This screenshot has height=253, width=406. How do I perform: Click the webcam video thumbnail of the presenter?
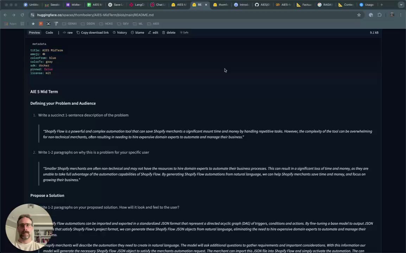tap(29, 227)
